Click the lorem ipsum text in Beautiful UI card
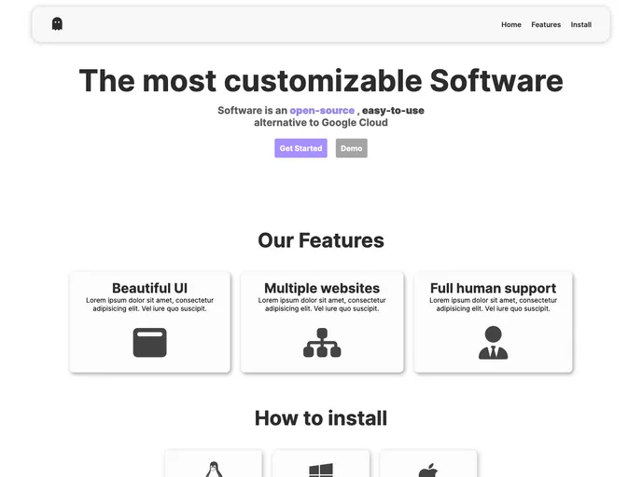Screen dimensions: 642x477 (149, 305)
